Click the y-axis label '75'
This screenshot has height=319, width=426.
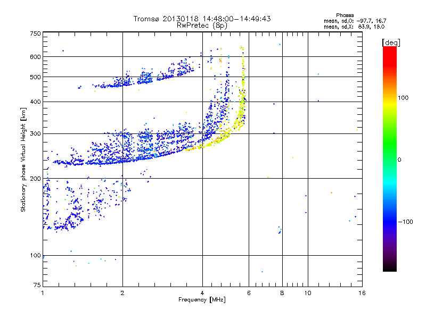coord(37,285)
